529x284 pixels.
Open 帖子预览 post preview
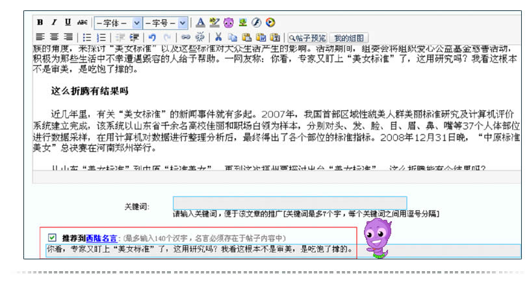pos(307,38)
